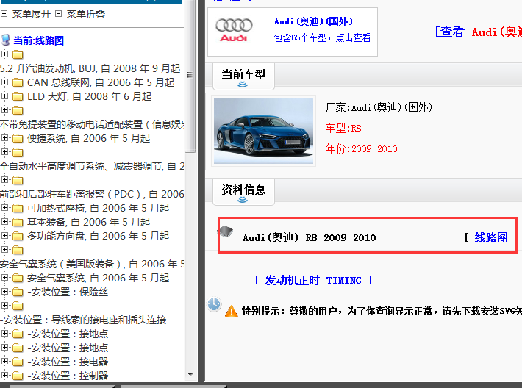Click folder icon for LED 大灯
The height and width of the screenshot is (388, 522).
coord(18,96)
